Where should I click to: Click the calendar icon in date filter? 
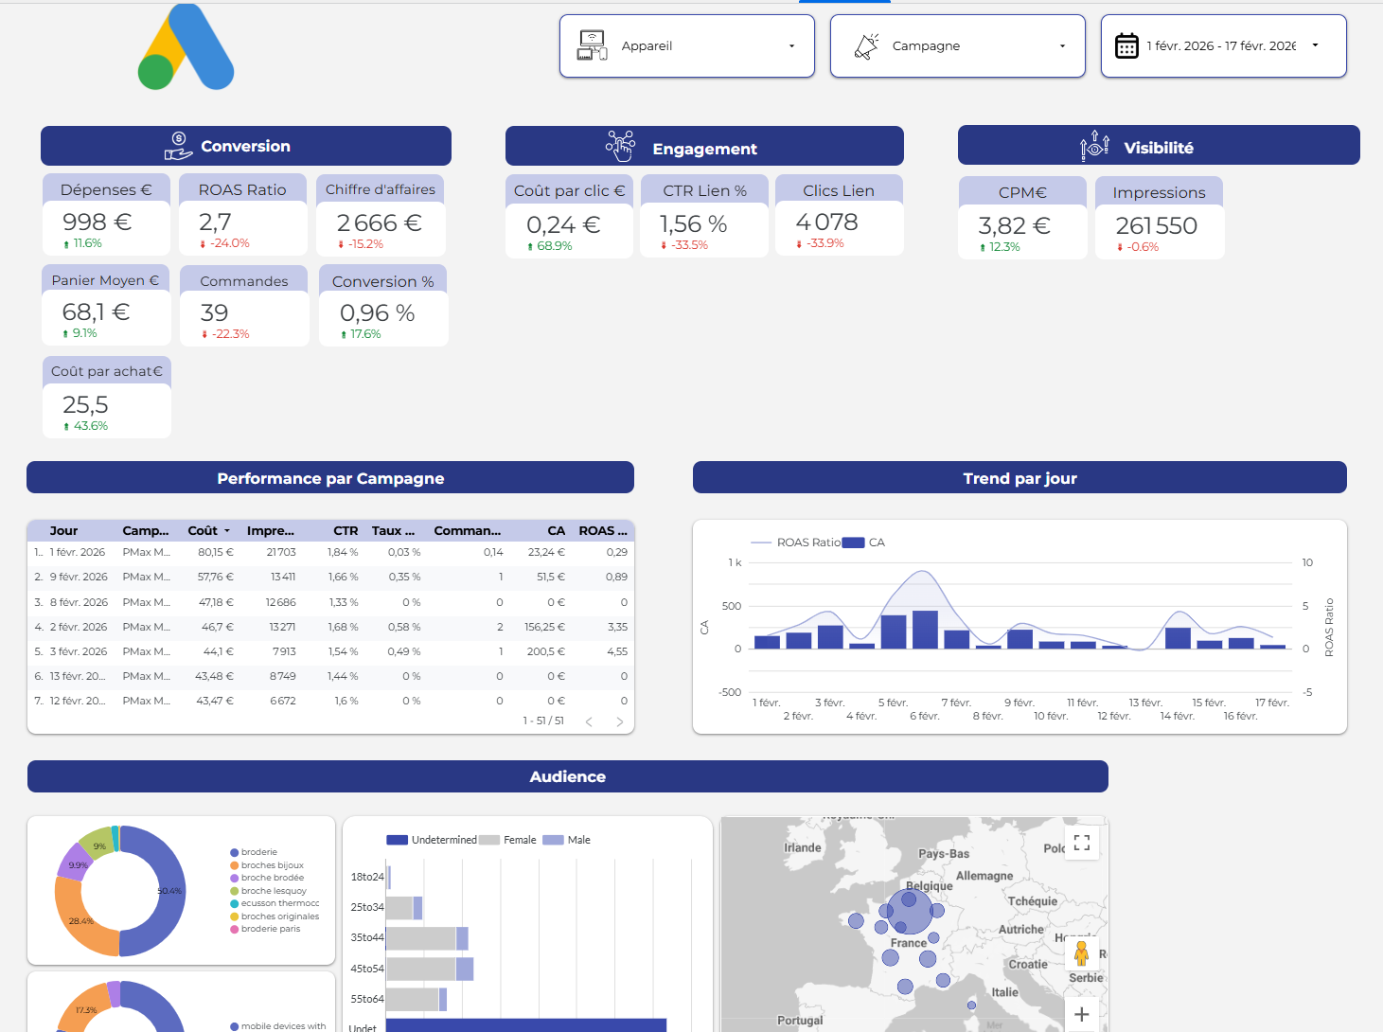(x=1126, y=45)
